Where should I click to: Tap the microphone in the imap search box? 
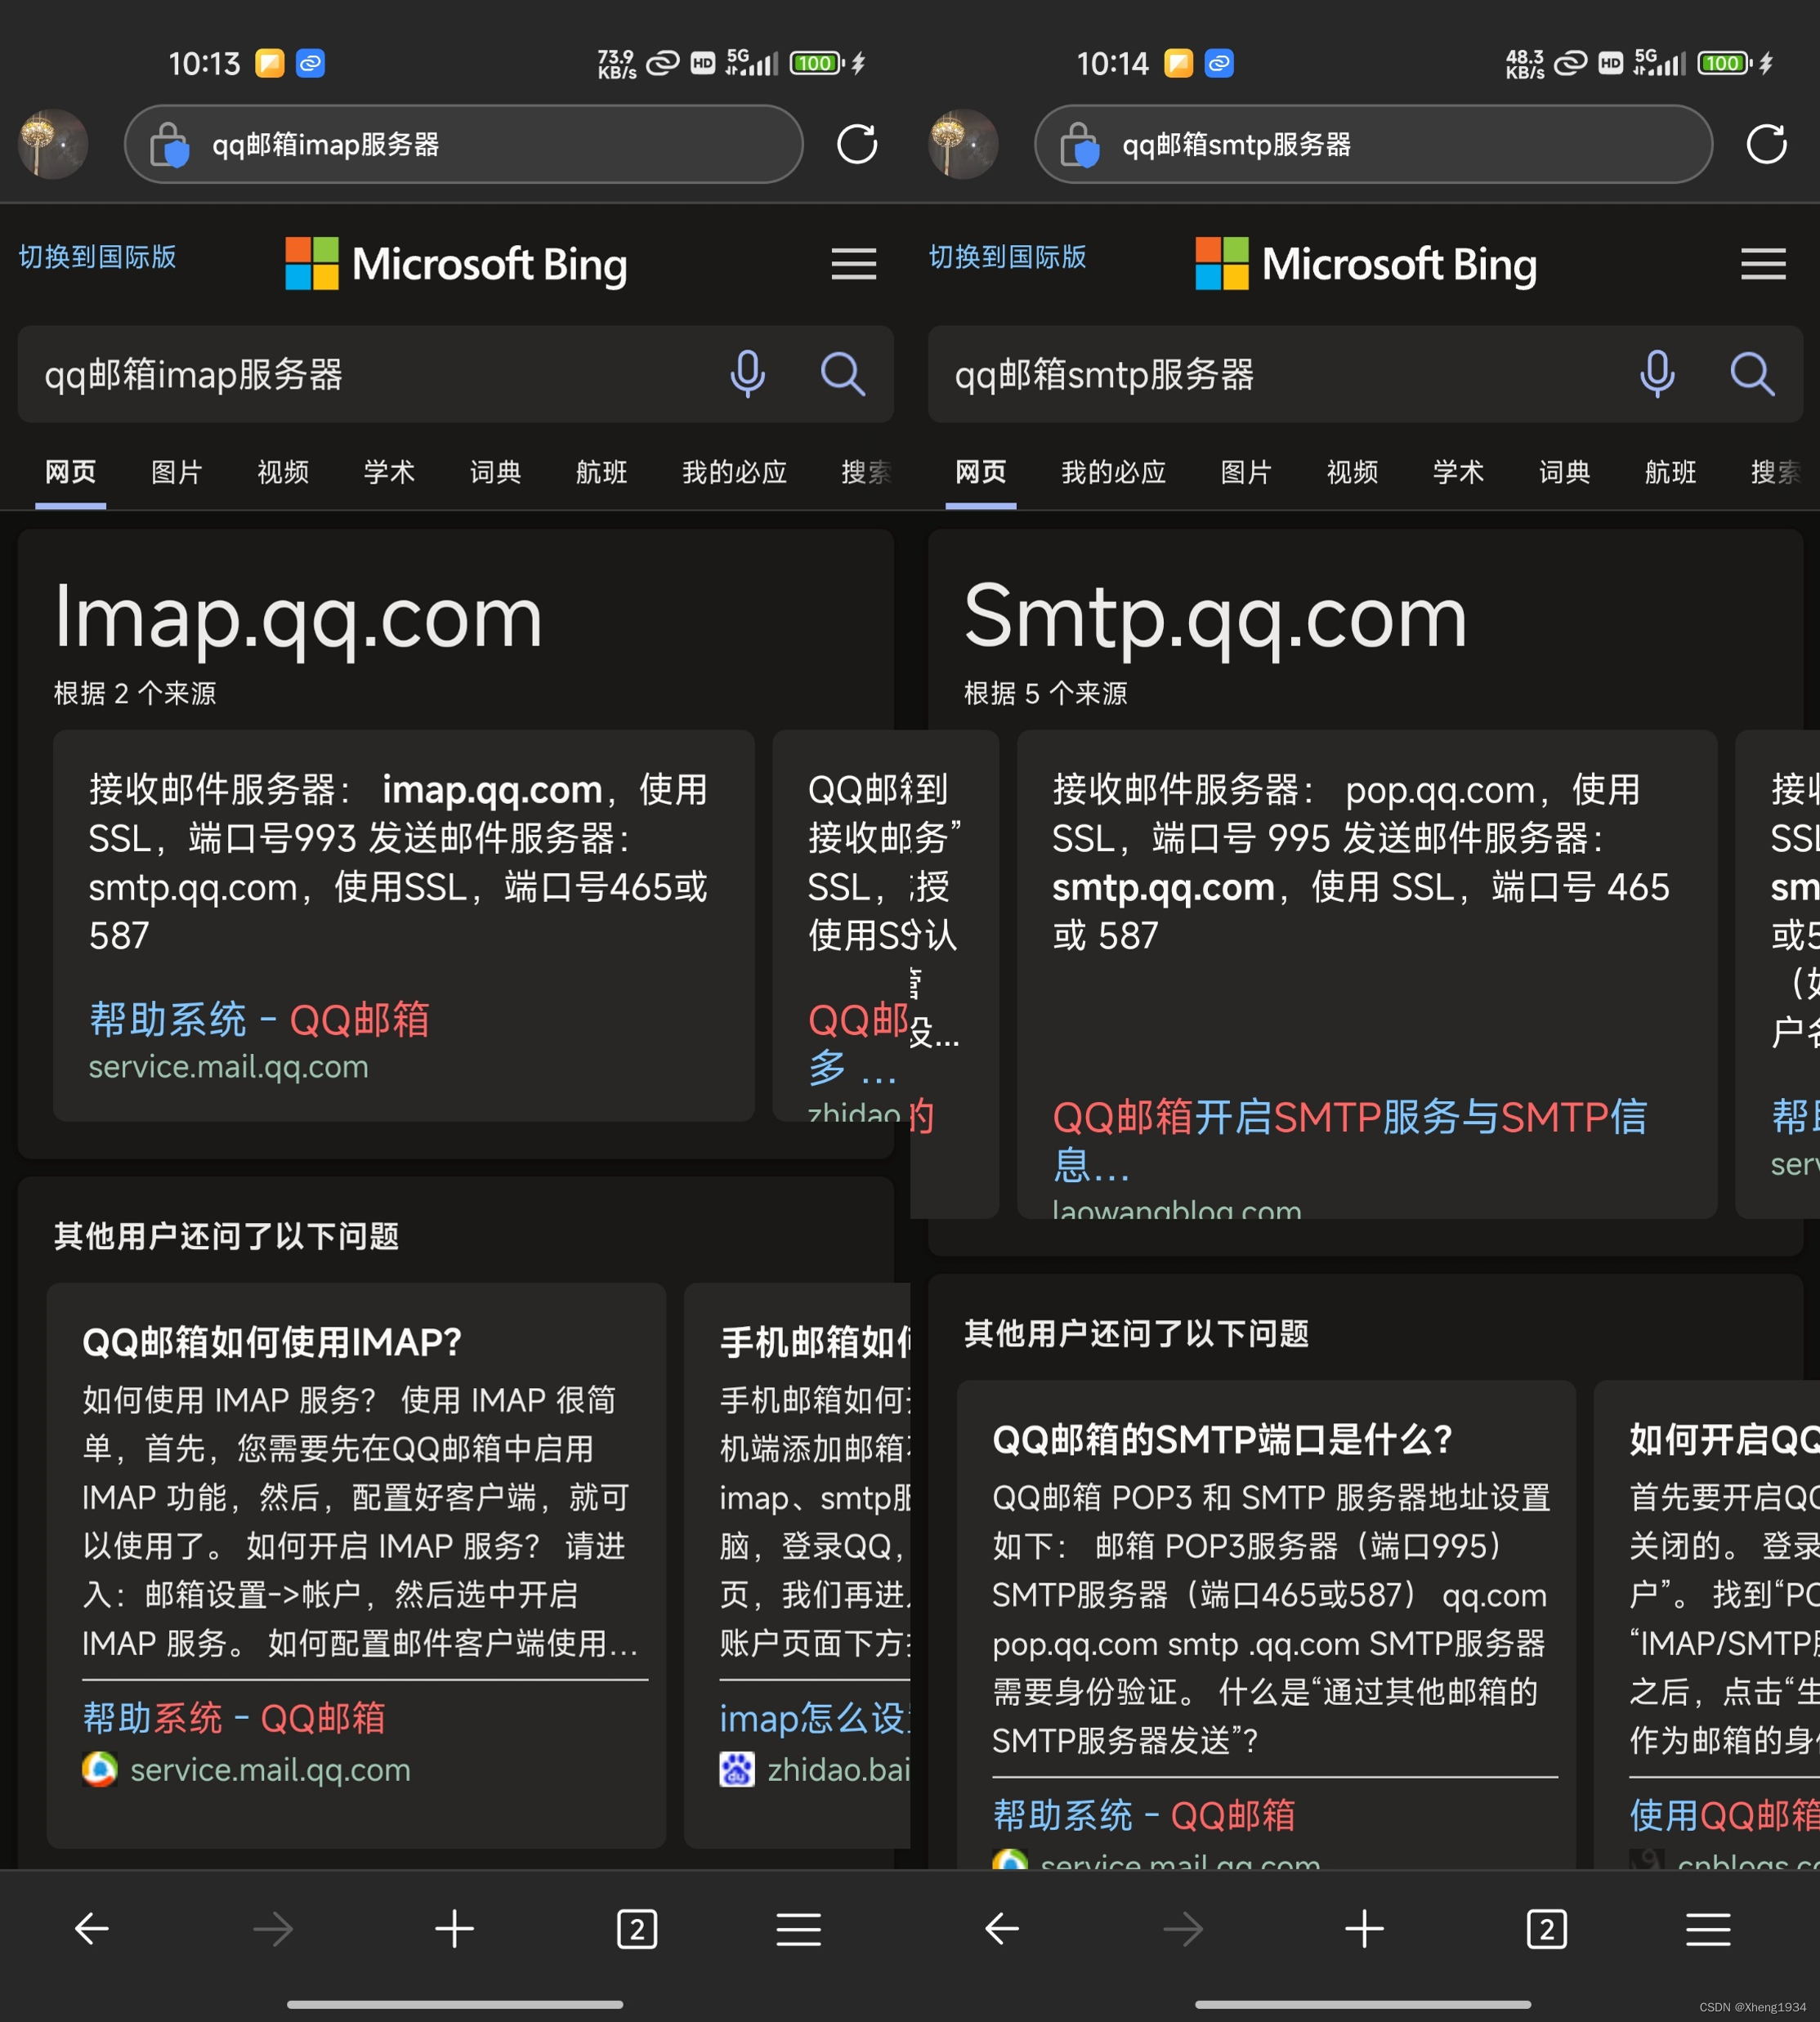(747, 374)
